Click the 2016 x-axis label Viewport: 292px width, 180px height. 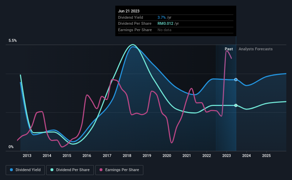87,156
